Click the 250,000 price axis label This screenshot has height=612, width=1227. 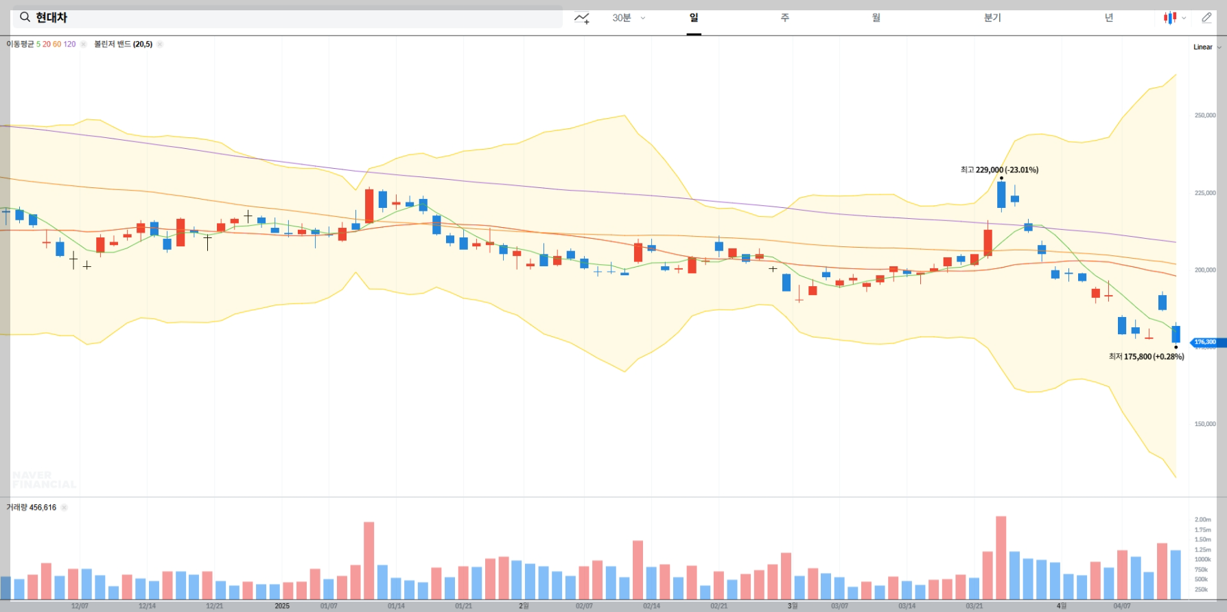[x=1205, y=115]
